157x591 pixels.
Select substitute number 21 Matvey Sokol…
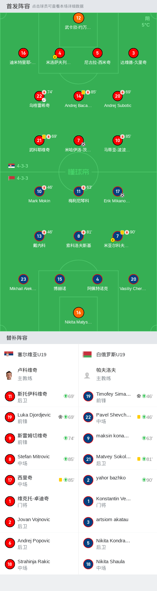click(x=118, y=460)
